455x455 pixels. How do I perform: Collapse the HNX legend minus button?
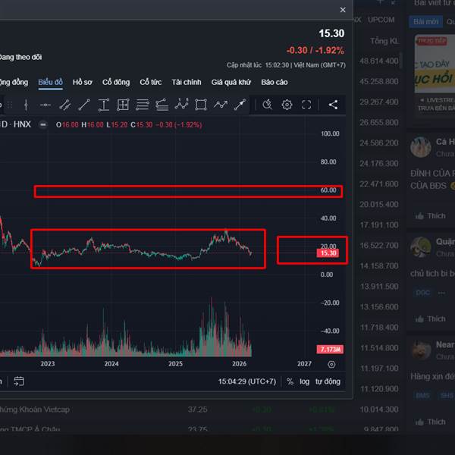[x=43, y=125]
